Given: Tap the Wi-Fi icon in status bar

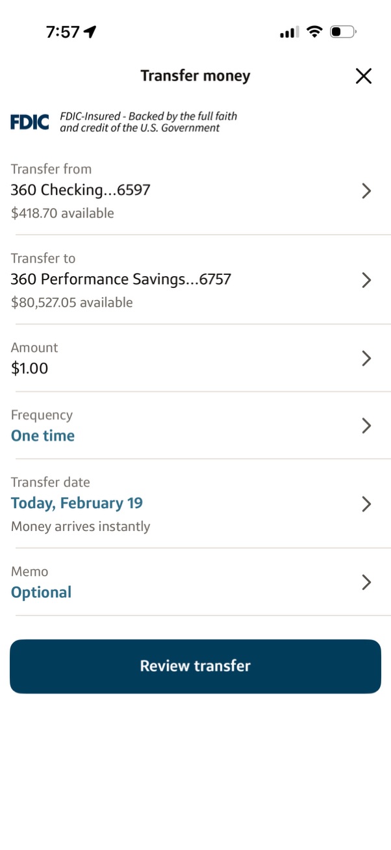Looking at the screenshot, I should (314, 31).
